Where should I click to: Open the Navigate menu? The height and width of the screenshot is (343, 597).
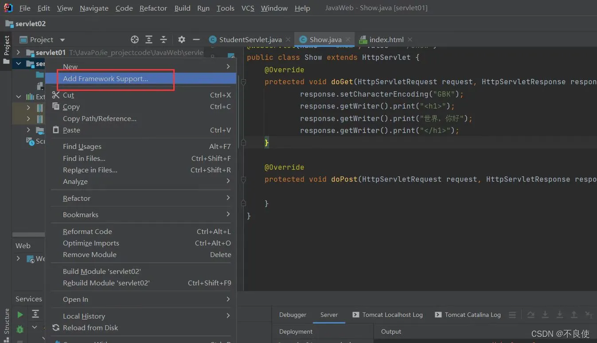pyautogui.click(x=93, y=8)
